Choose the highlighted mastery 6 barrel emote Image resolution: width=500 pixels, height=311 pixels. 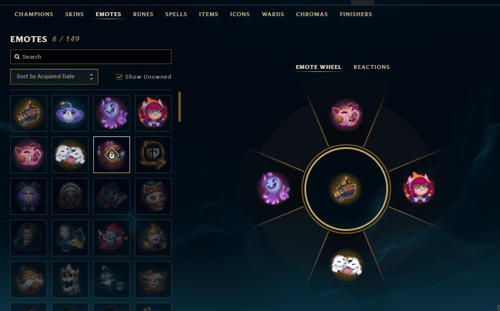(111, 155)
